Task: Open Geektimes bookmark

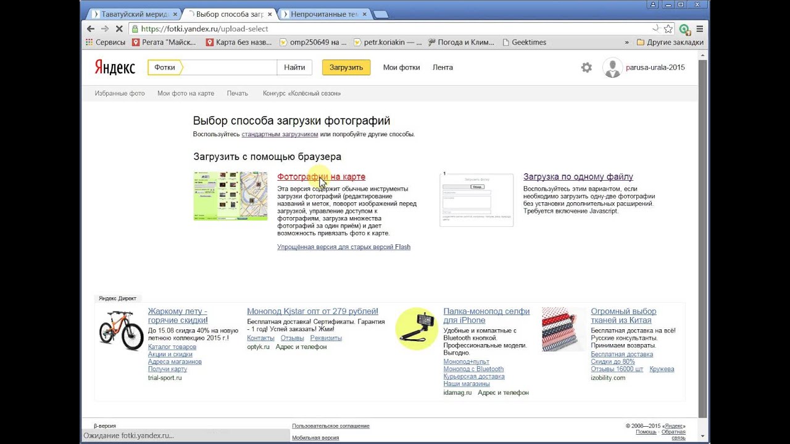Action: coord(525,43)
